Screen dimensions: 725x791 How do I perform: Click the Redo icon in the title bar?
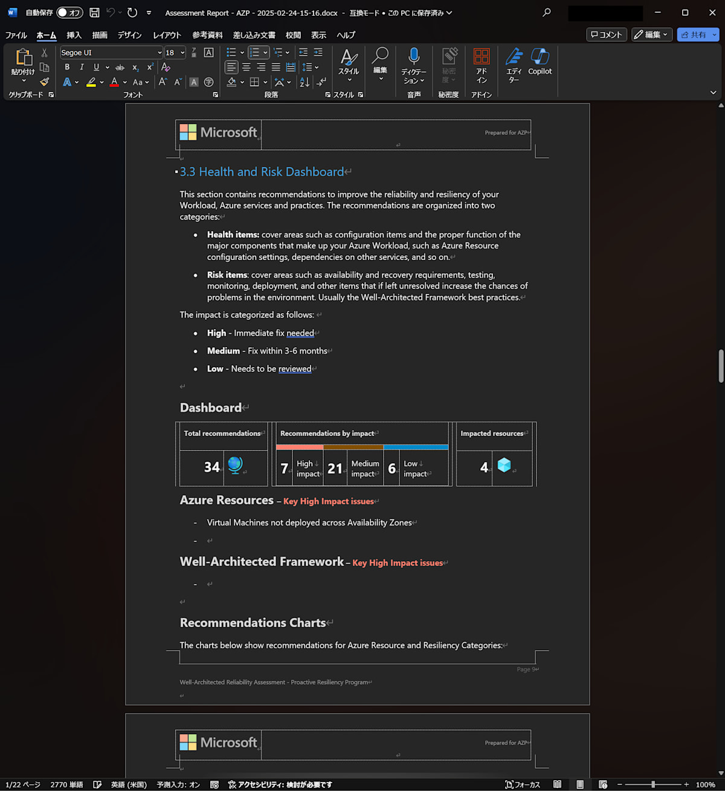tap(132, 13)
